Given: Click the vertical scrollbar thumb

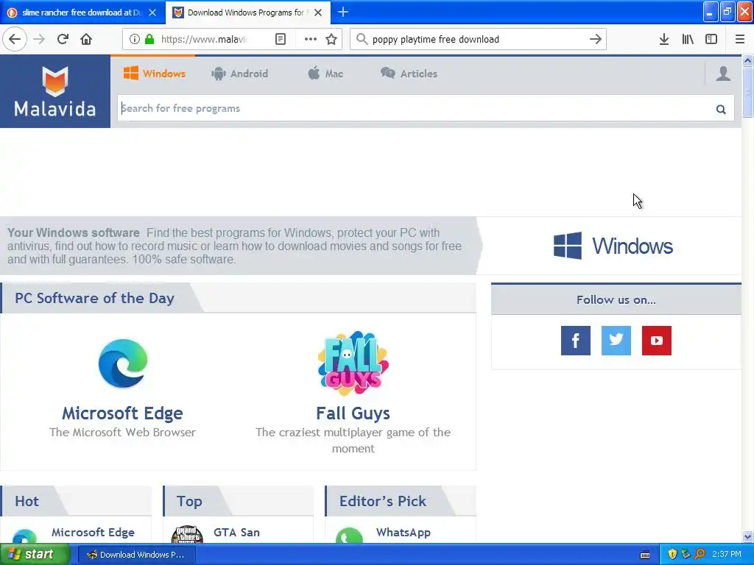Looking at the screenshot, I should [747, 92].
